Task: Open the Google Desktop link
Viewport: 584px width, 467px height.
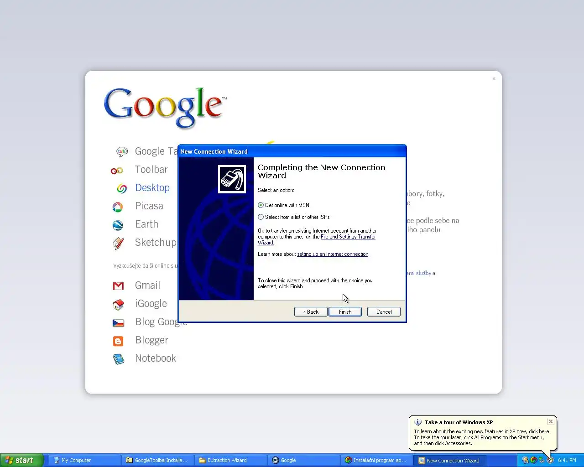Action: coord(152,188)
